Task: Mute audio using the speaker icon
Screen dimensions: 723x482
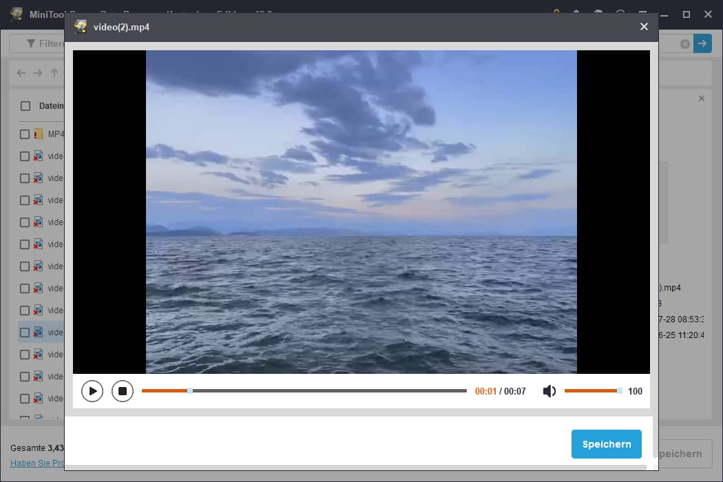Action: point(549,390)
